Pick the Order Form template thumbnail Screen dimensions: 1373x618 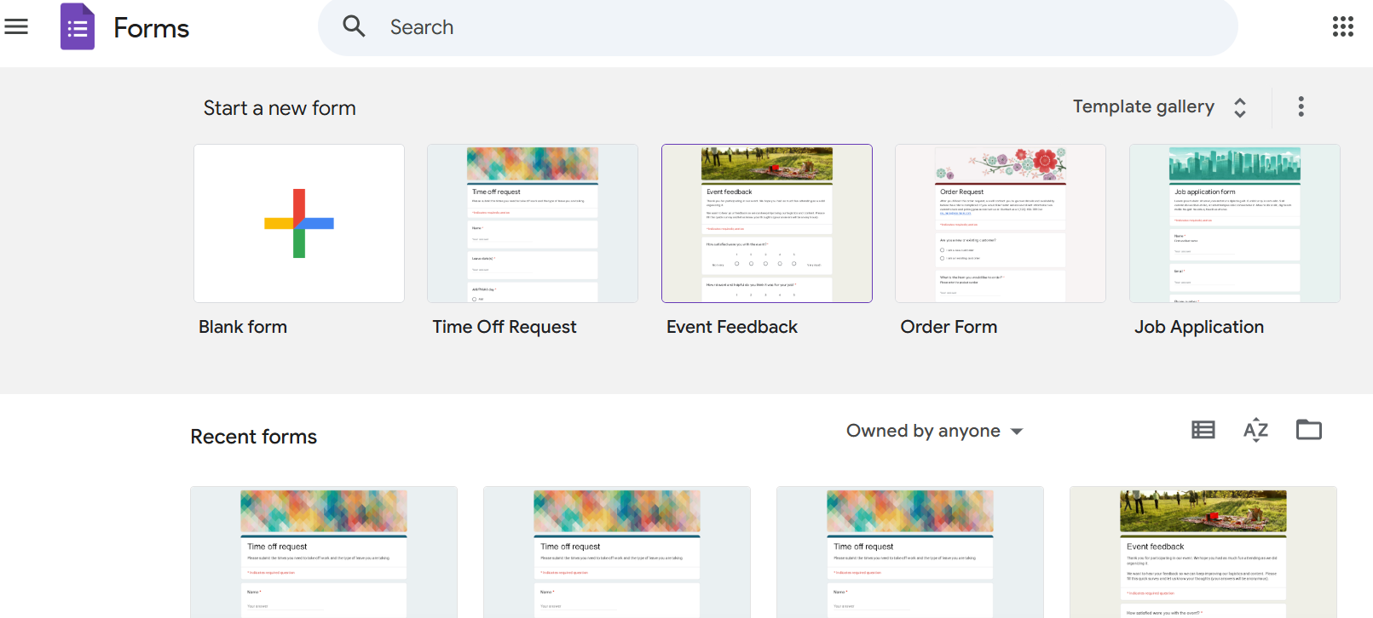(x=1001, y=223)
